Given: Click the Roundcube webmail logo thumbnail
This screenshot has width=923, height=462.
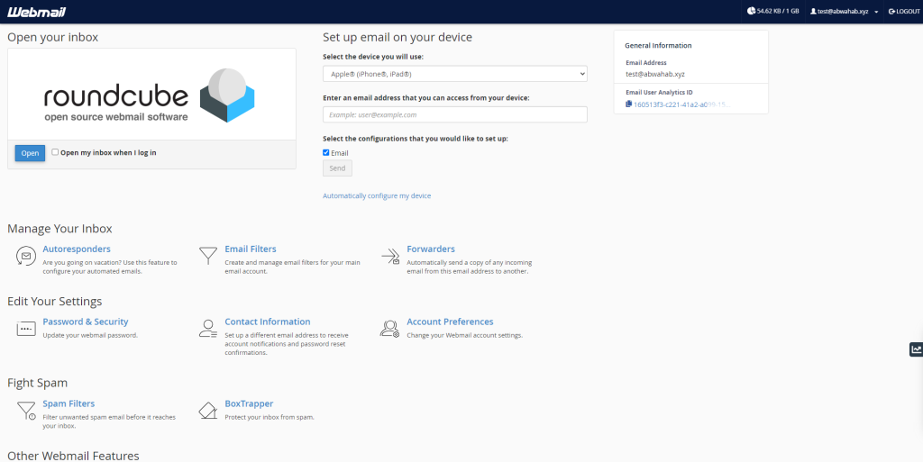Looking at the screenshot, I should (151, 95).
